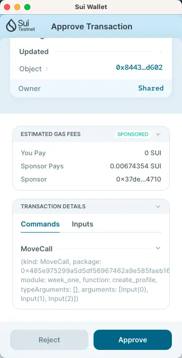Approve the transaction
Viewport: 182px width, 358px height.
[x=132, y=340]
